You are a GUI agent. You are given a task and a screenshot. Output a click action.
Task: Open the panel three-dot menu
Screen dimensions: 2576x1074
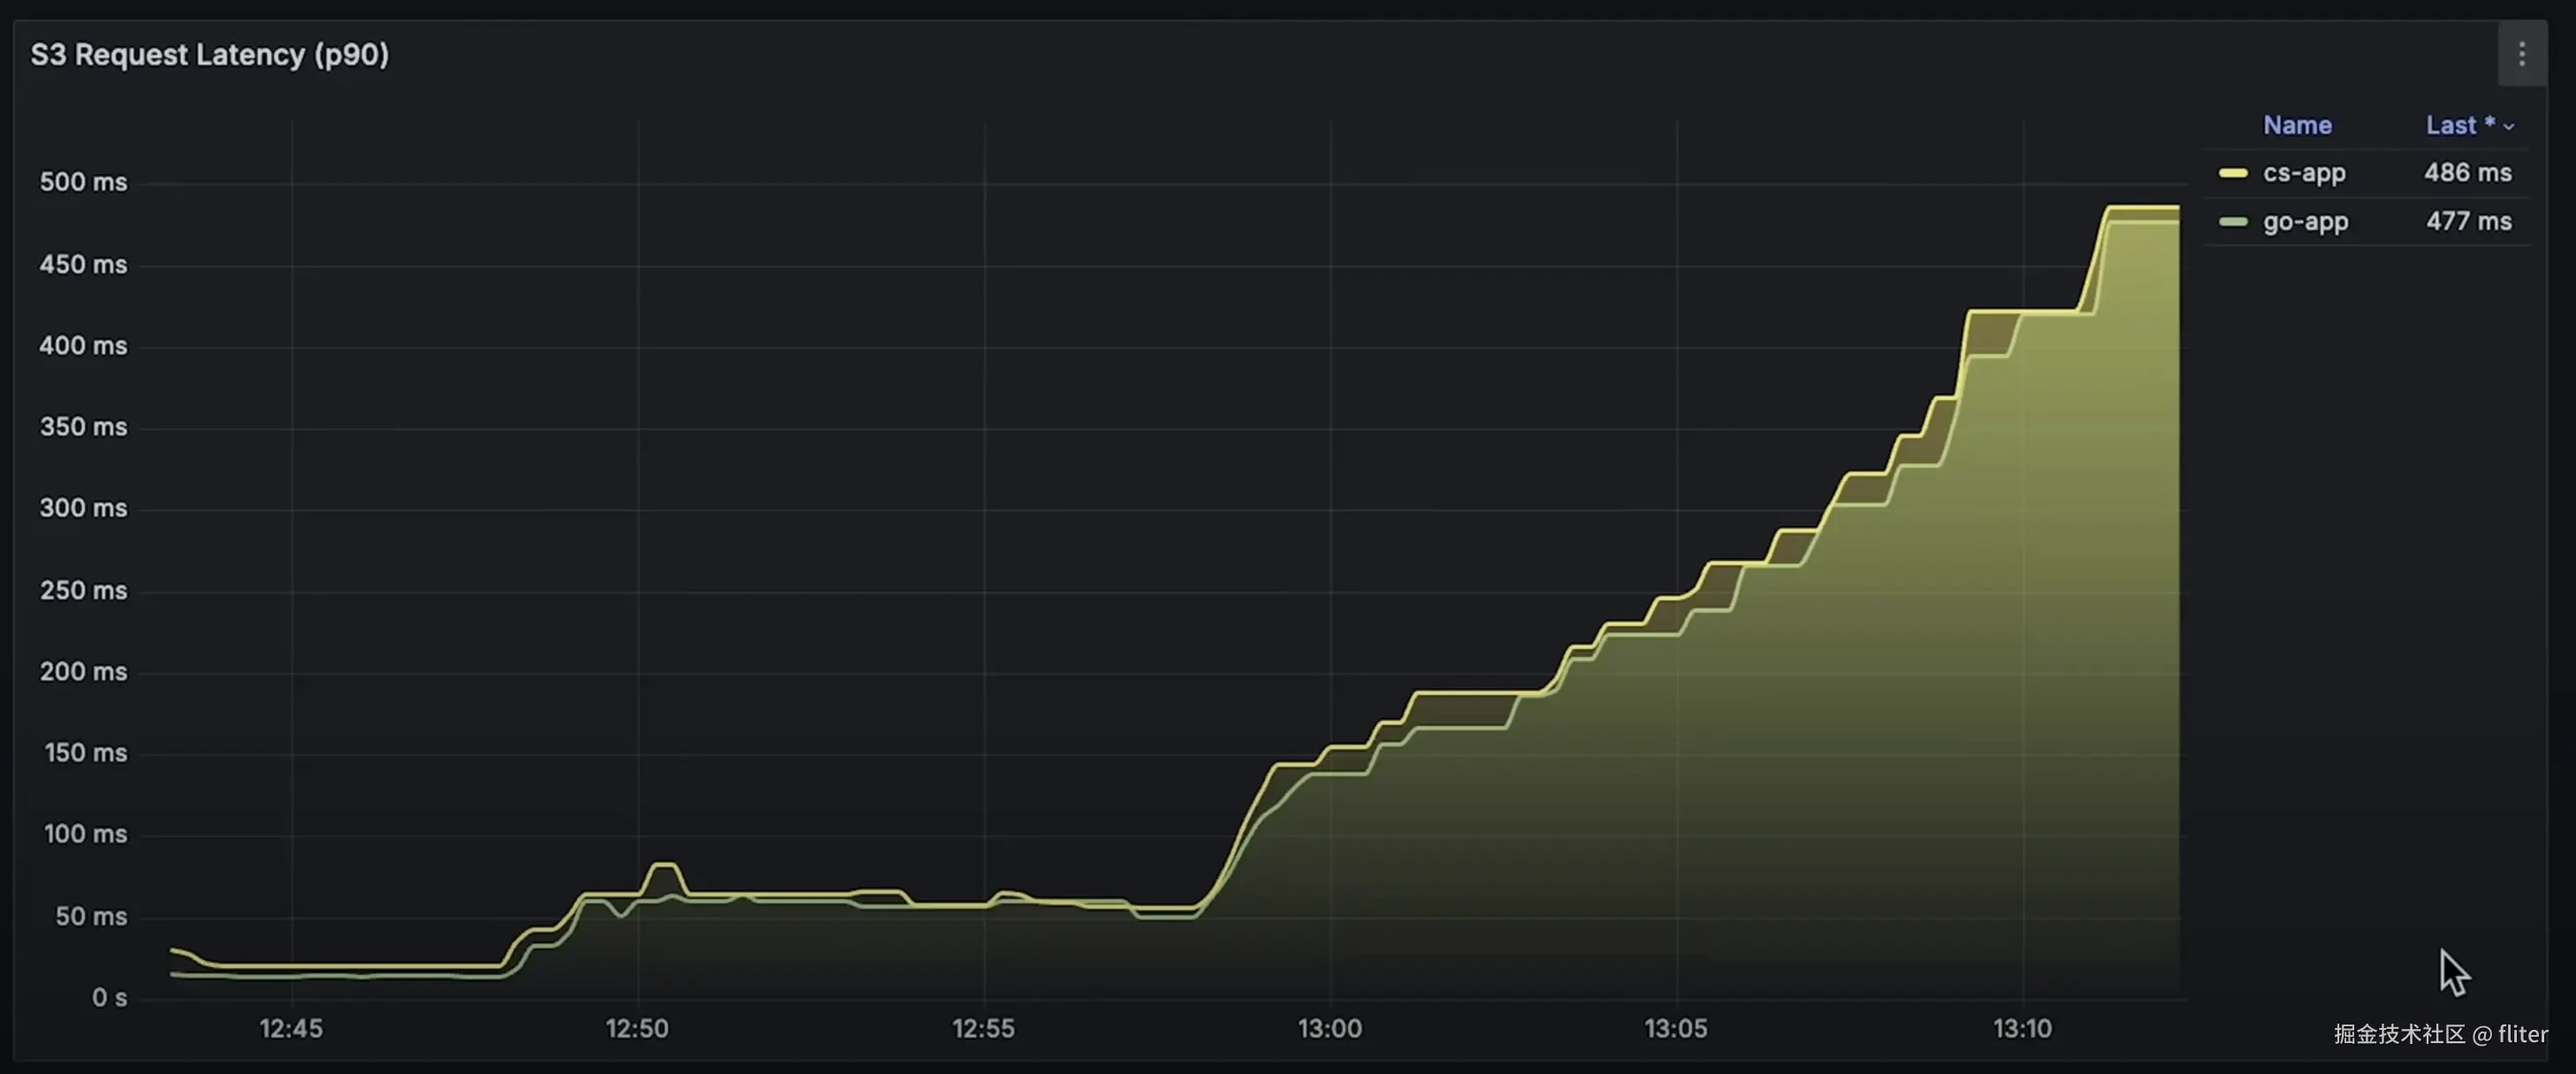[2521, 54]
